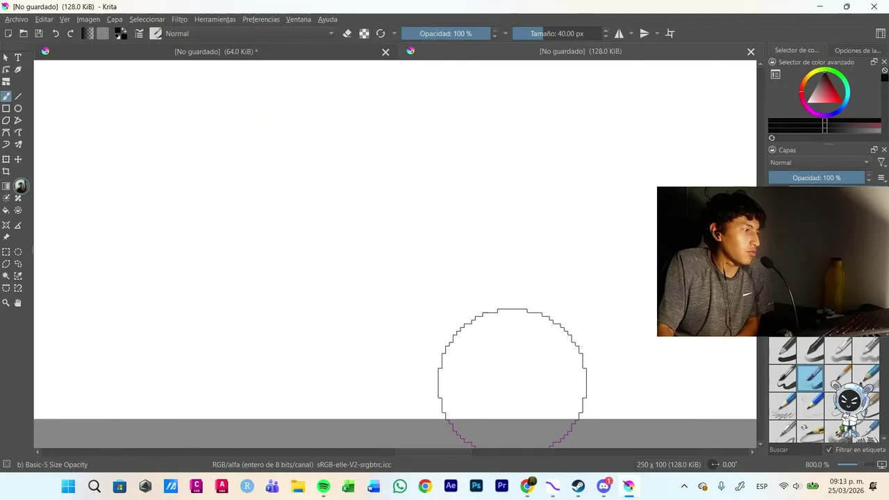Select the Crop tool

click(x=6, y=172)
